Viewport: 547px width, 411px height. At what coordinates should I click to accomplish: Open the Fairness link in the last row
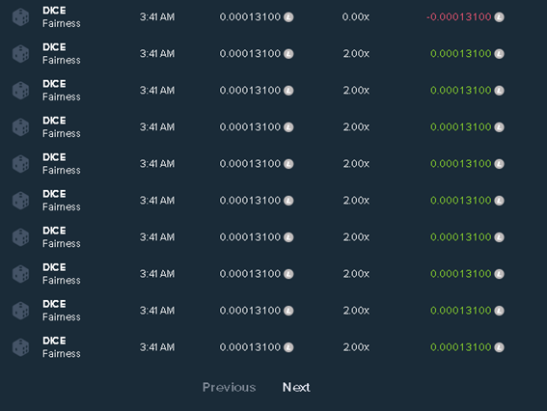62,353
